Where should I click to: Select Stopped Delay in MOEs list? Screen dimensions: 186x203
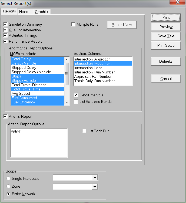click(24, 67)
